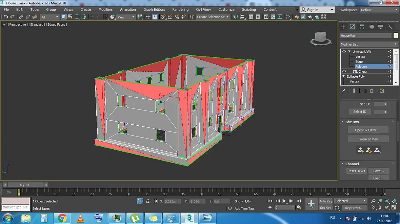Click Maximize Viewport Toggle icon
Screen dimensions: 400x224
[x=394, y=208]
